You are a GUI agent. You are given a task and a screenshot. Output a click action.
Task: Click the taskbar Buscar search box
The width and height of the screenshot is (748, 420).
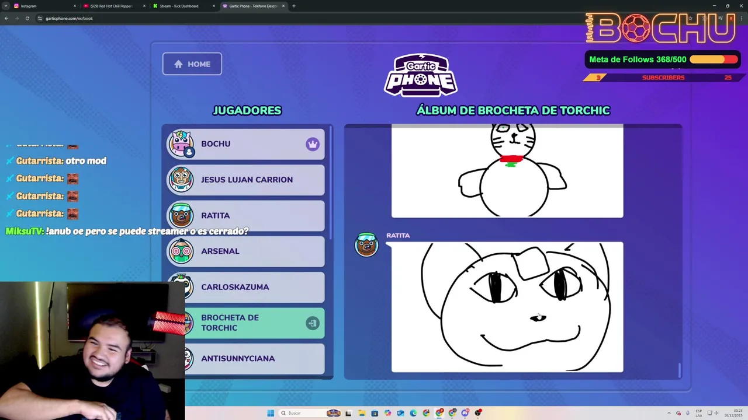[310, 413]
